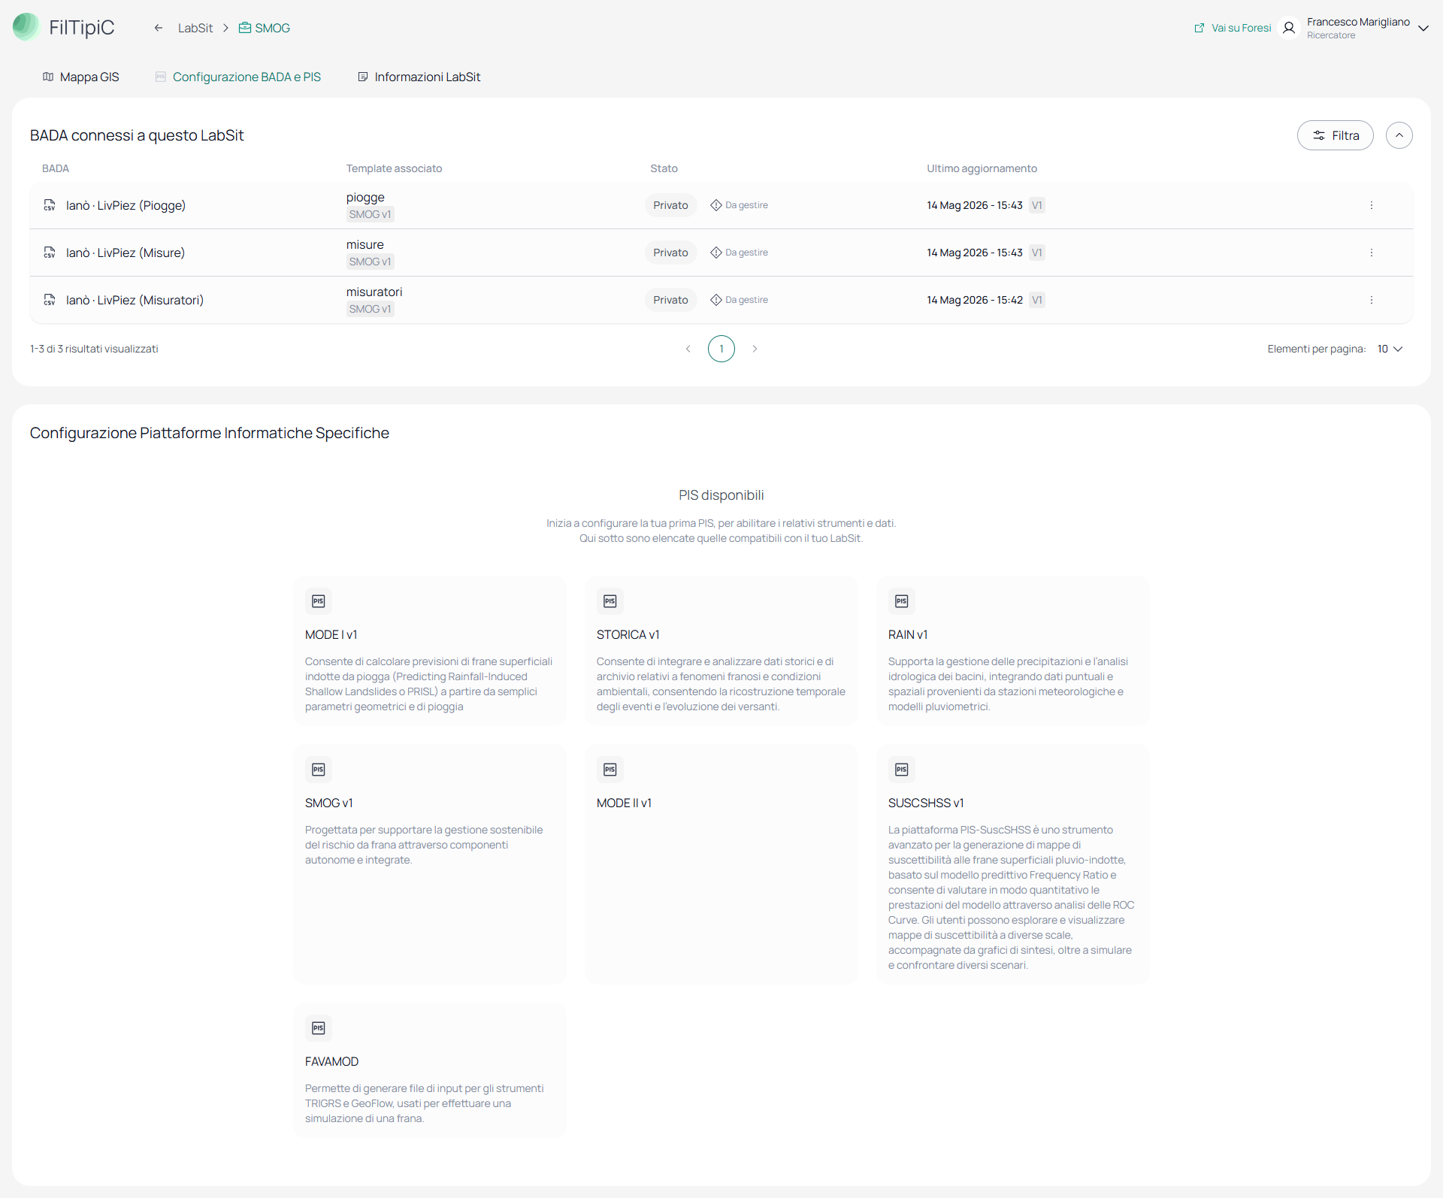
Task: Follow the Vai su Foresi link
Action: coord(1233,28)
